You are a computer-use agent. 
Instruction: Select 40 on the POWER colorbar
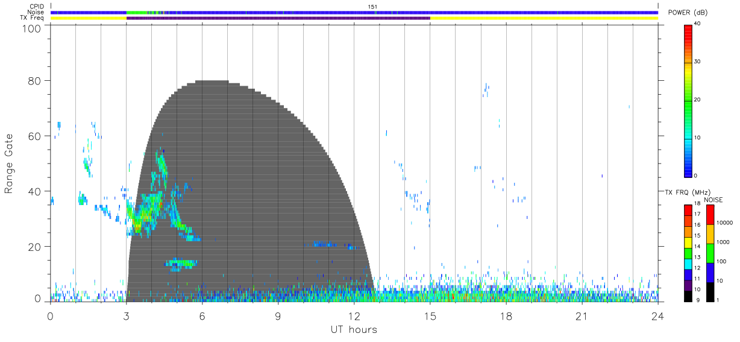click(x=697, y=24)
